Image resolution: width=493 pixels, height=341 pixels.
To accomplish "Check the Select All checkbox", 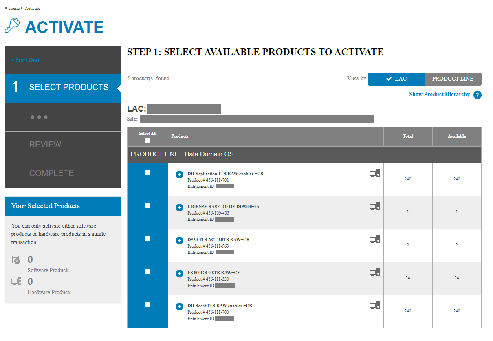I will point(147,140).
